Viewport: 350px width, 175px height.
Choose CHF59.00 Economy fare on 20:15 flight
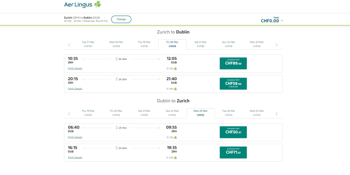(233, 84)
